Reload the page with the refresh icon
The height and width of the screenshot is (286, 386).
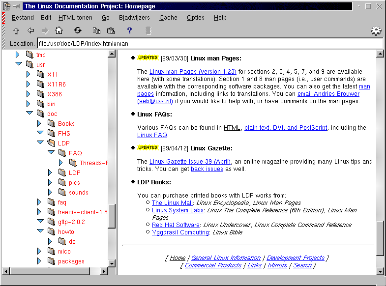pos(78,30)
